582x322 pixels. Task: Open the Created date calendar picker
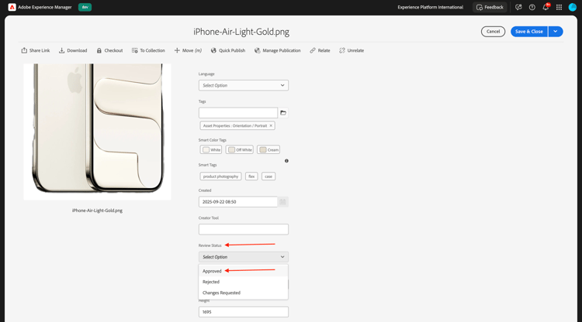pyautogui.click(x=282, y=202)
